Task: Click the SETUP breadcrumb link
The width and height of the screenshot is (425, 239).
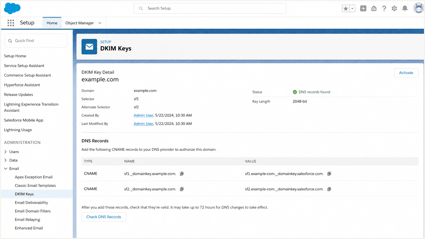Action: (106, 42)
